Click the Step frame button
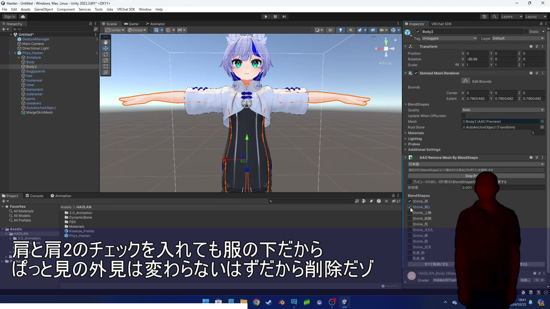The image size is (550, 309). click(x=284, y=17)
